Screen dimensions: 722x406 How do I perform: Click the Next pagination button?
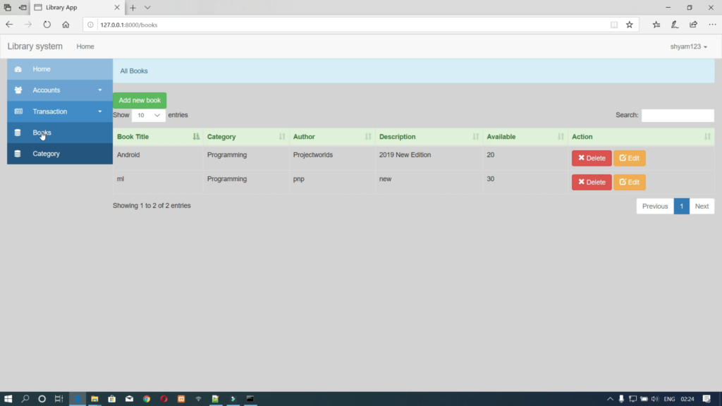pyautogui.click(x=702, y=206)
